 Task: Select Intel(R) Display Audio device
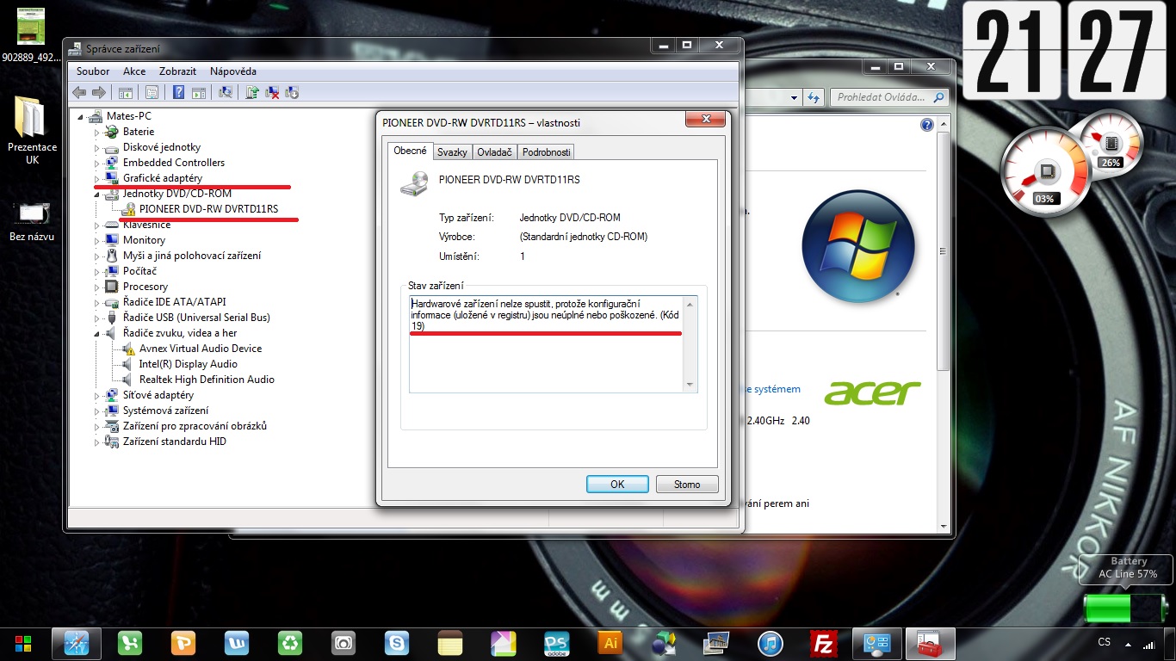(x=189, y=364)
